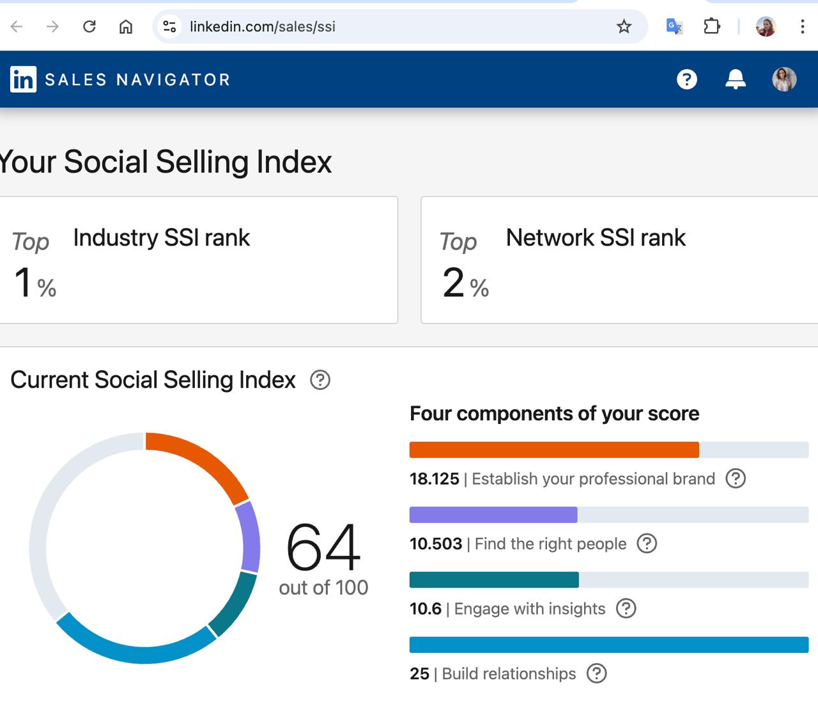
Task: Show info for Establish your professional brand
Action: tap(736, 478)
